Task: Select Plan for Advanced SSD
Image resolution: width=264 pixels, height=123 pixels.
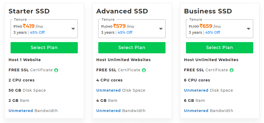Action: [132, 48]
